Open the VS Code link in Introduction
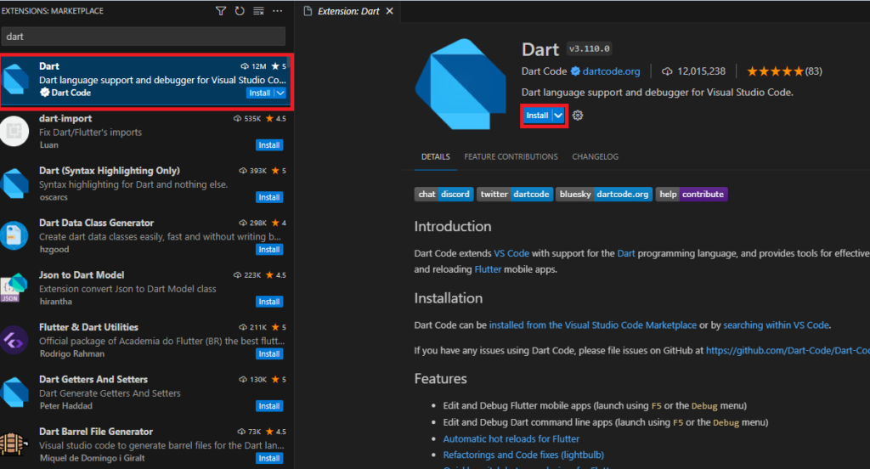The width and height of the screenshot is (870, 469). pyautogui.click(x=511, y=253)
